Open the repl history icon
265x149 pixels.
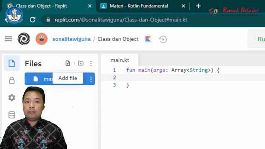tap(163, 39)
